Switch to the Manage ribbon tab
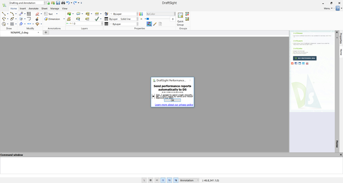 pyautogui.click(x=55, y=8)
